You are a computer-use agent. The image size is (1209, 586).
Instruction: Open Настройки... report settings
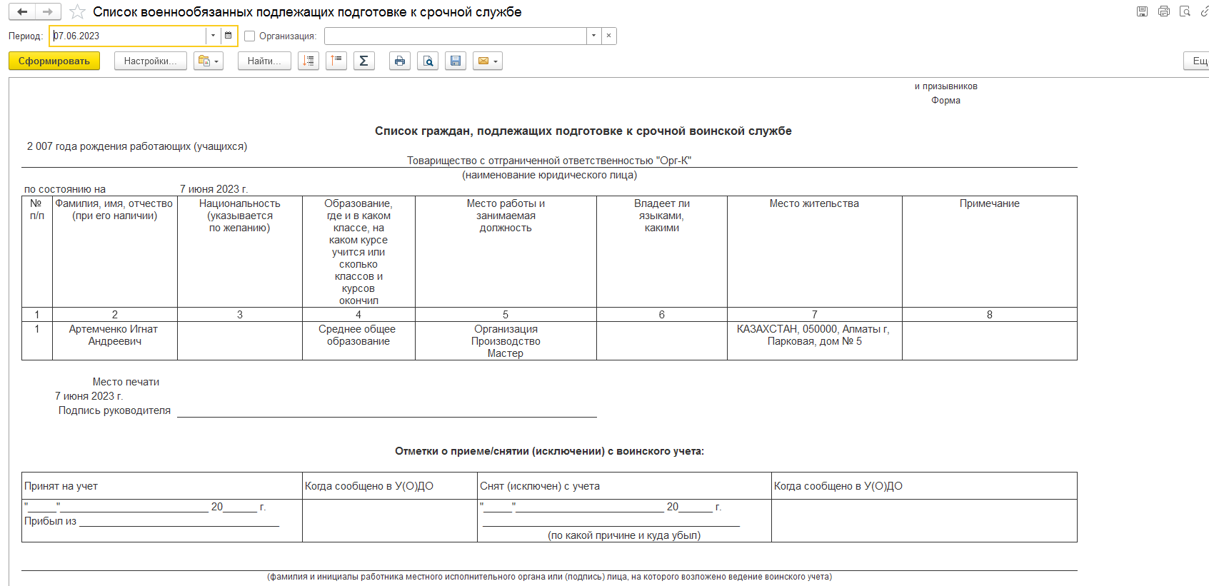(150, 61)
